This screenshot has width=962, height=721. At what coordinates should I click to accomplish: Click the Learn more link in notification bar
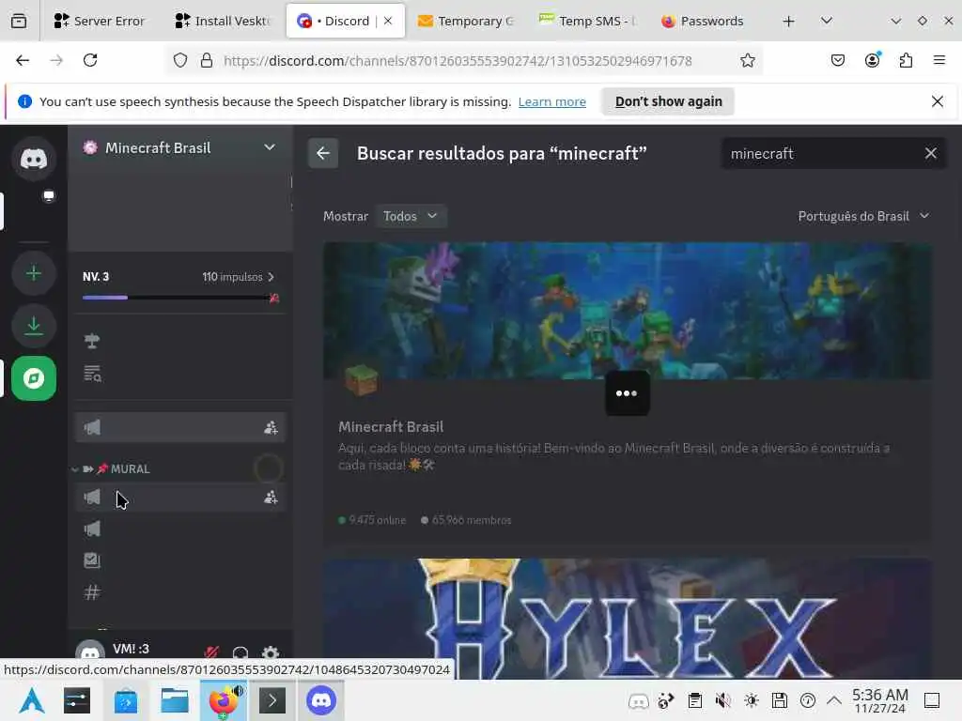(551, 101)
